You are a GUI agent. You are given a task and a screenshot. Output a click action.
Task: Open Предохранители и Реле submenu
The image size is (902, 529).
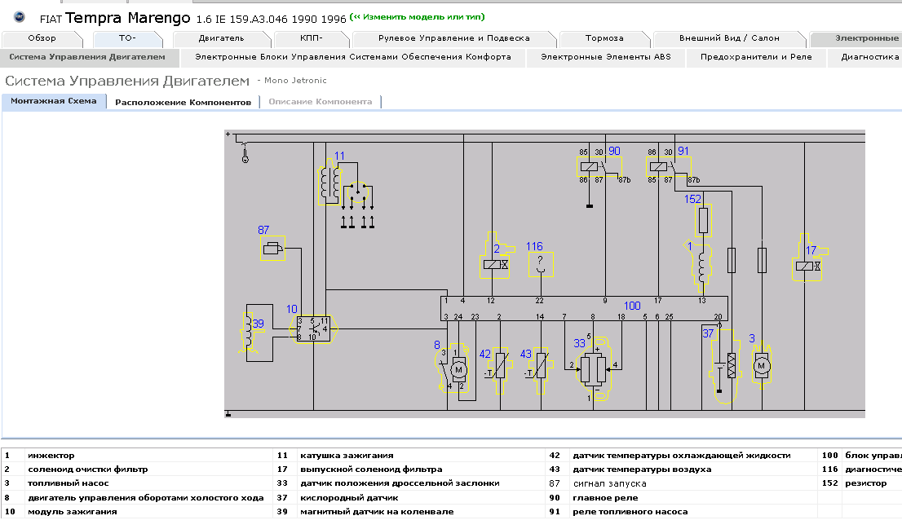756,58
